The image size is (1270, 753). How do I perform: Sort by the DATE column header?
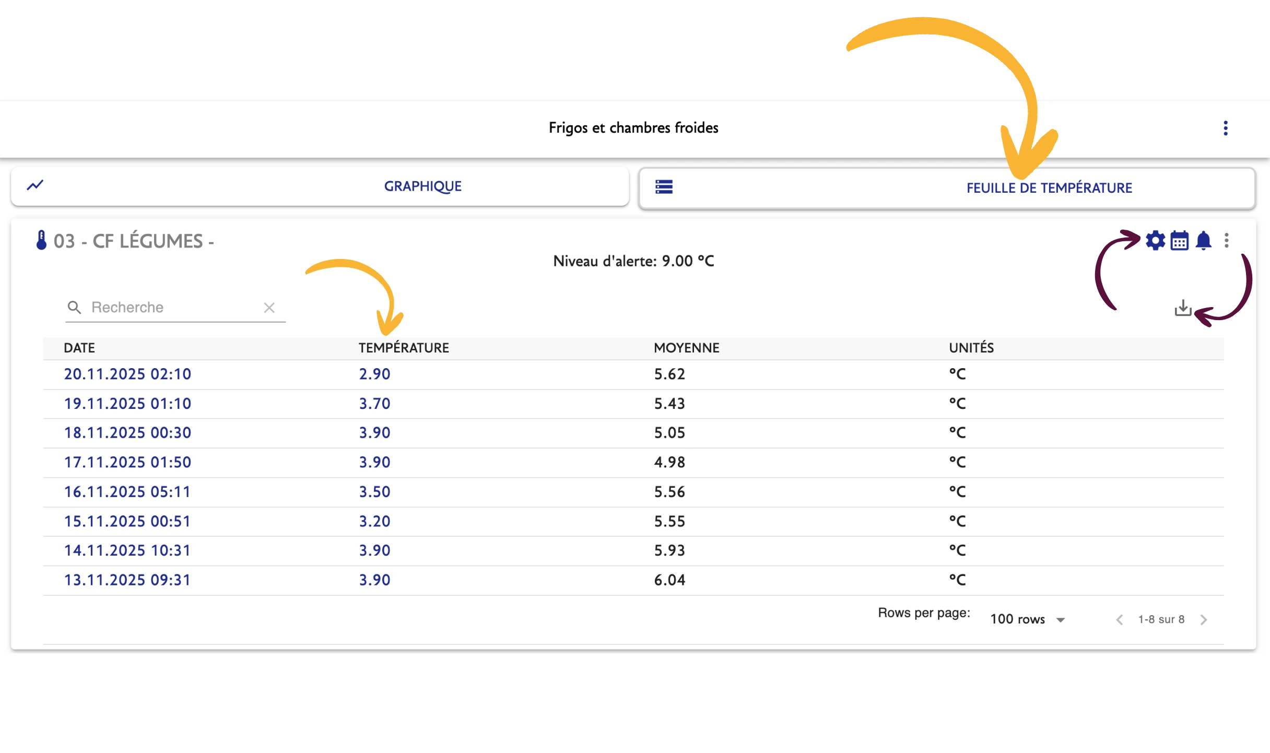coord(79,348)
